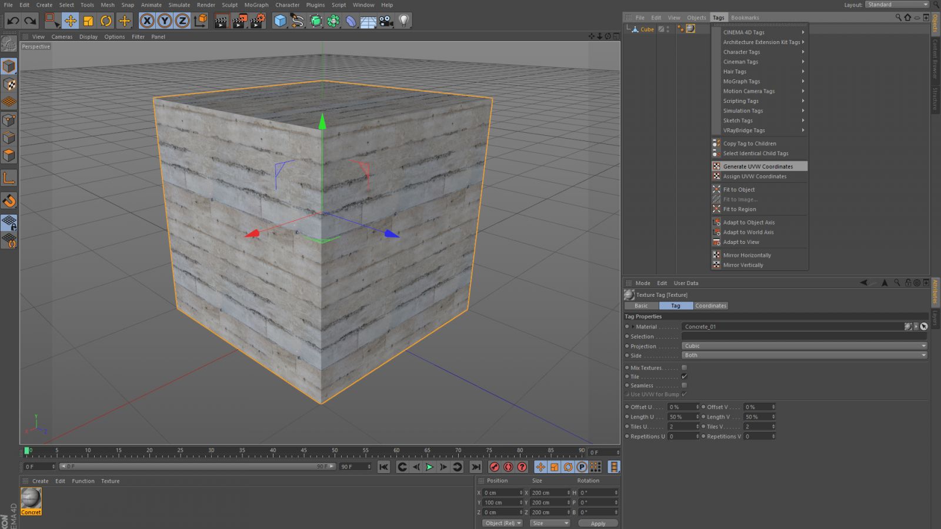Click the Apply button in coordinates panel

tap(598, 523)
